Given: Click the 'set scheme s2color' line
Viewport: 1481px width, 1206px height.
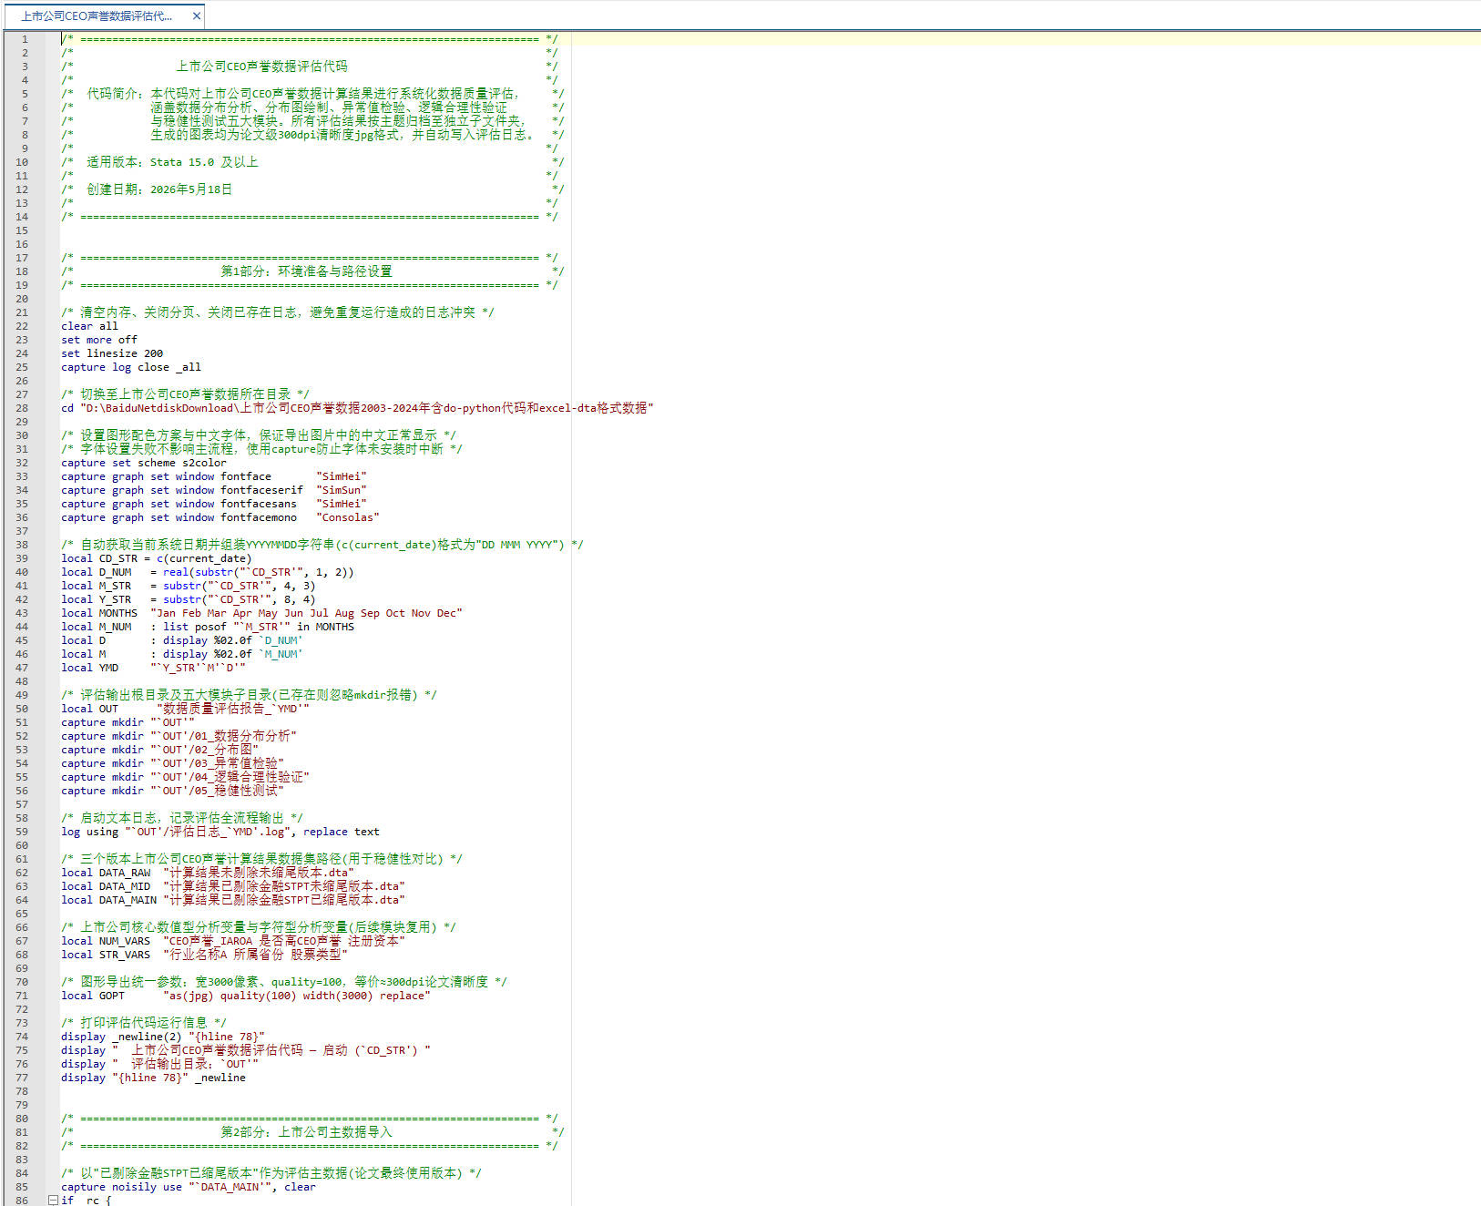Looking at the screenshot, I should [144, 463].
